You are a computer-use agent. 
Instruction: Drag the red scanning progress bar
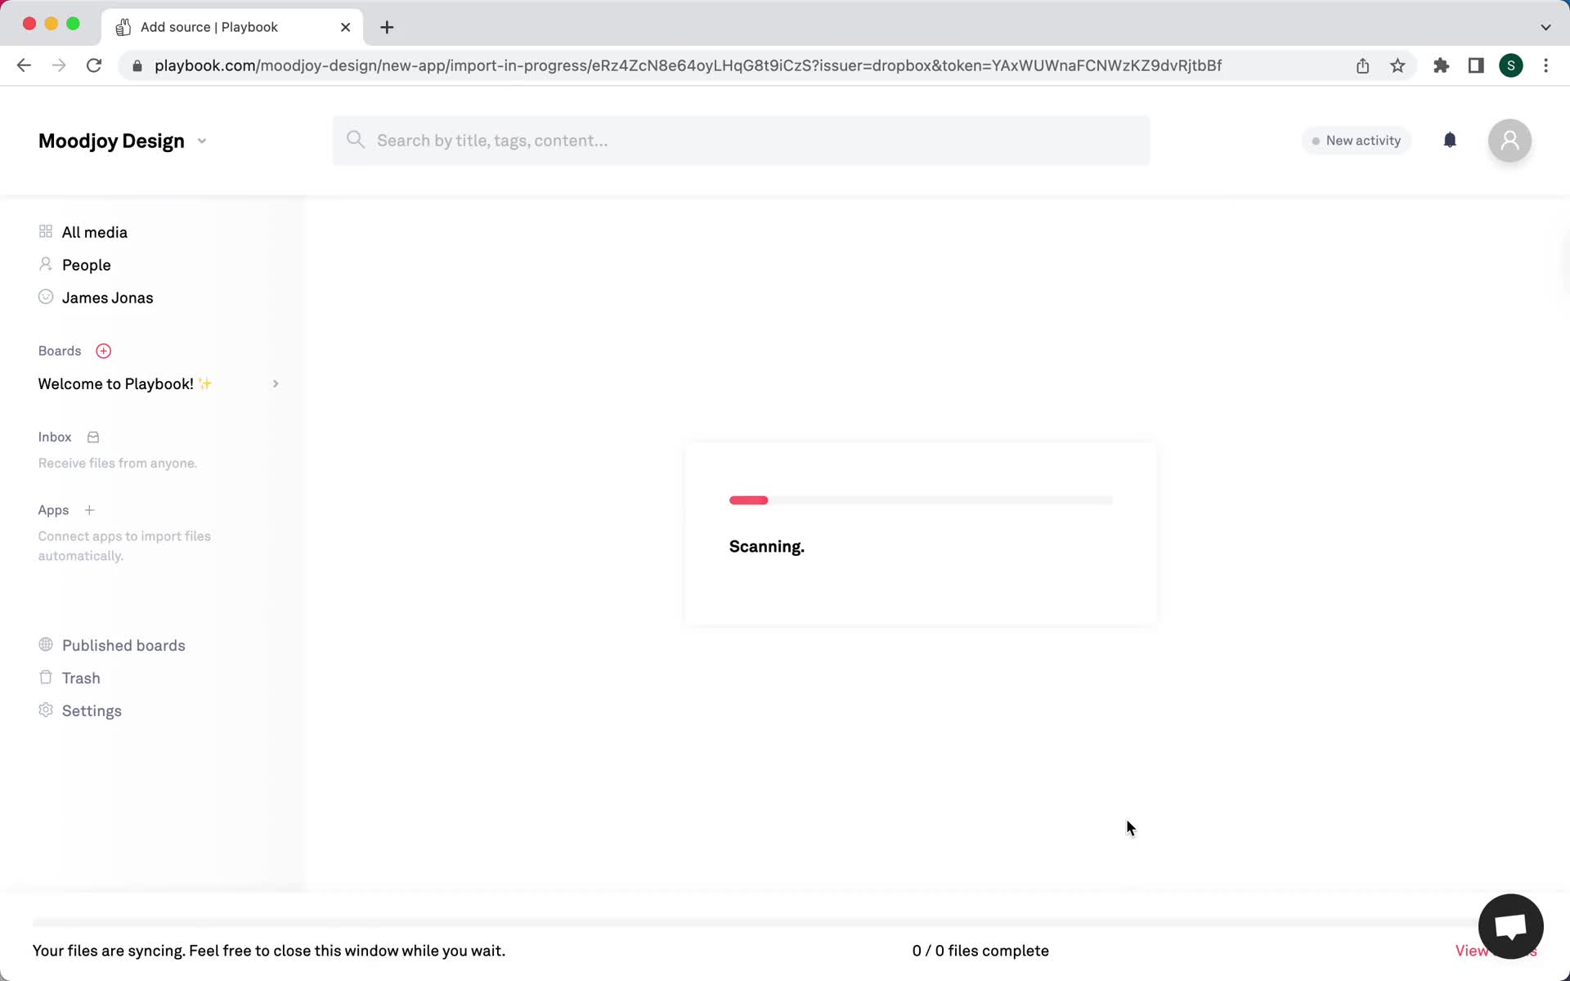(748, 499)
